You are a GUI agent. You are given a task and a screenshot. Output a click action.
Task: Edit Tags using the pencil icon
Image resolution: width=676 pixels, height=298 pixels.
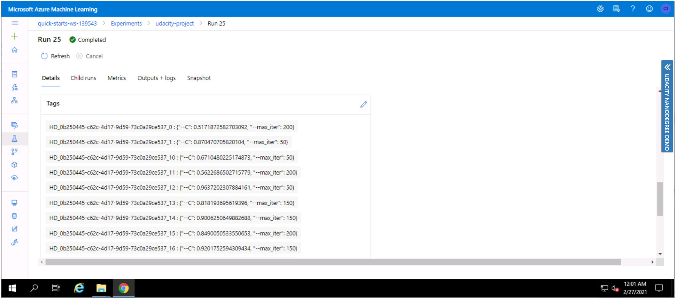coord(363,105)
